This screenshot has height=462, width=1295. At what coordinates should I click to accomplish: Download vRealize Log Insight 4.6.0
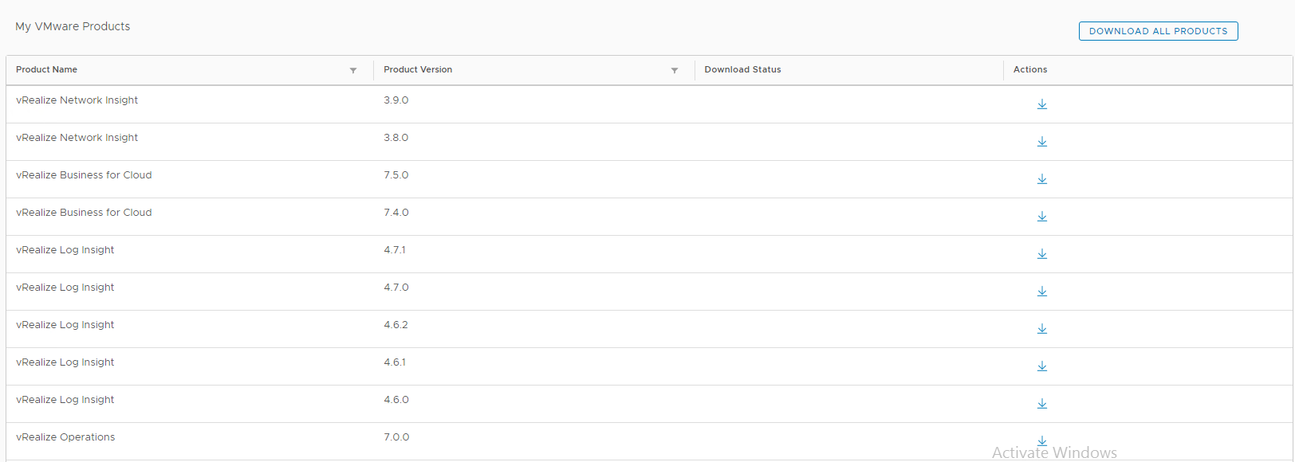click(1041, 404)
